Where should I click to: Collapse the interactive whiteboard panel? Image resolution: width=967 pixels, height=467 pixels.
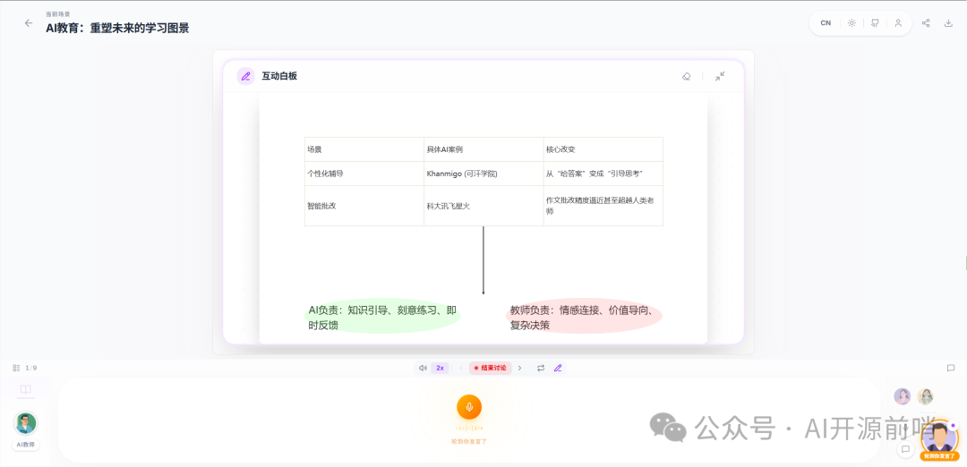pyautogui.click(x=720, y=77)
